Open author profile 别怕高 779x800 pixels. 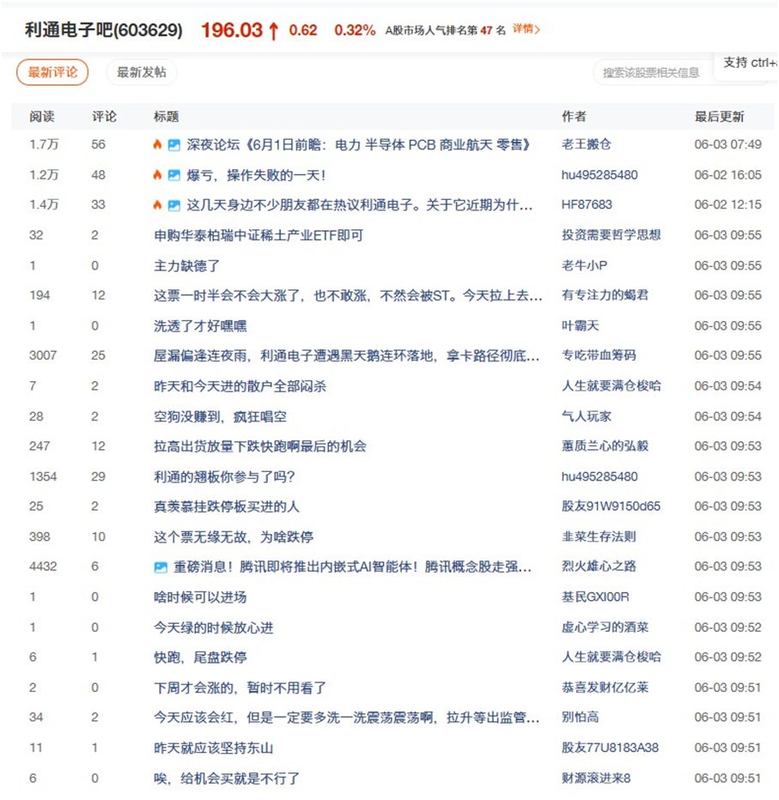tap(580, 718)
